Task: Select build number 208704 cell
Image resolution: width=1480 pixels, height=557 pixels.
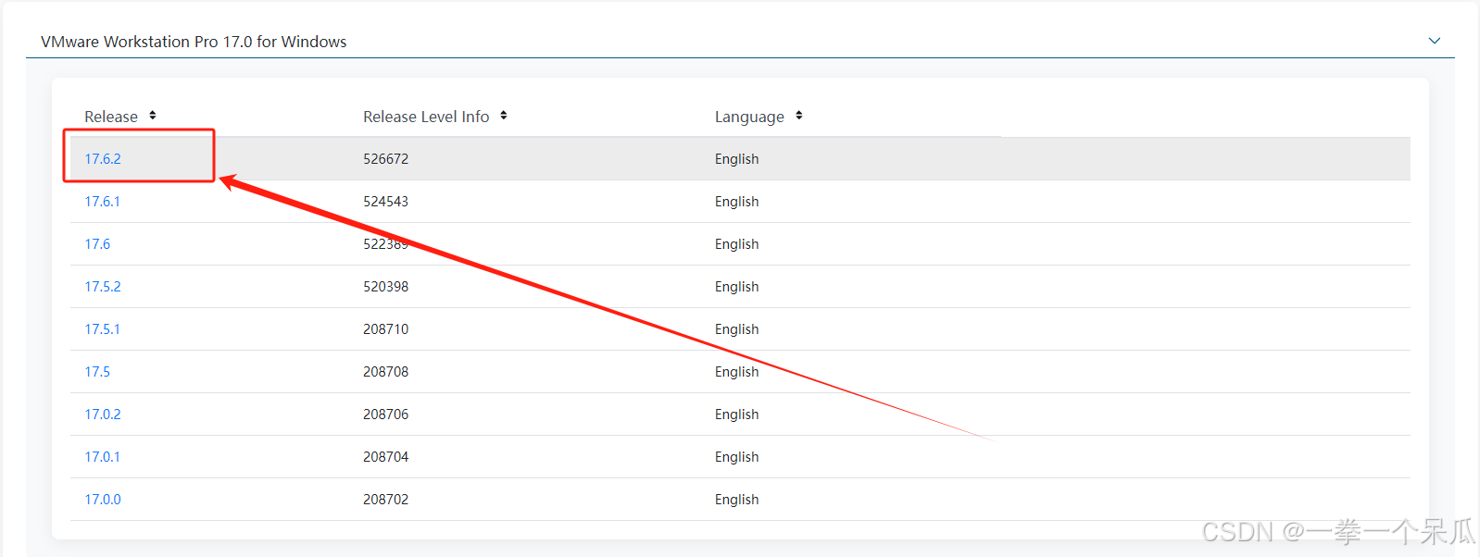Action: (385, 457)
